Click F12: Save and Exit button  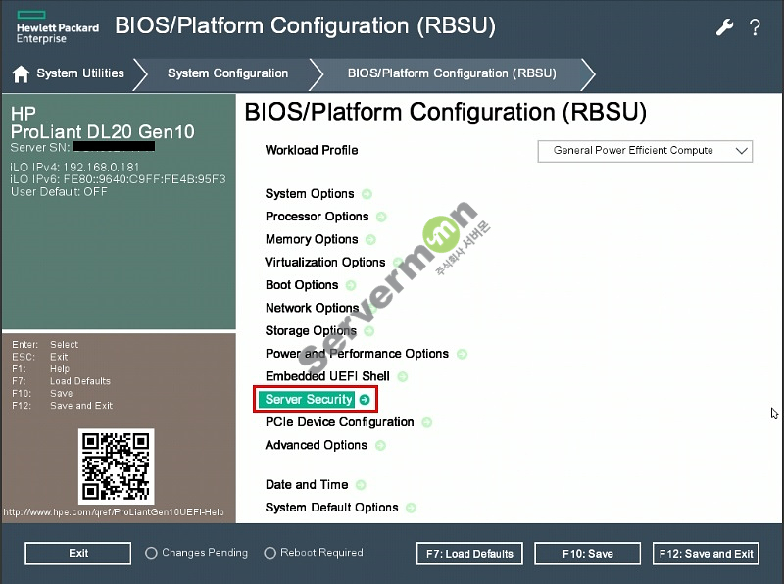706,554
